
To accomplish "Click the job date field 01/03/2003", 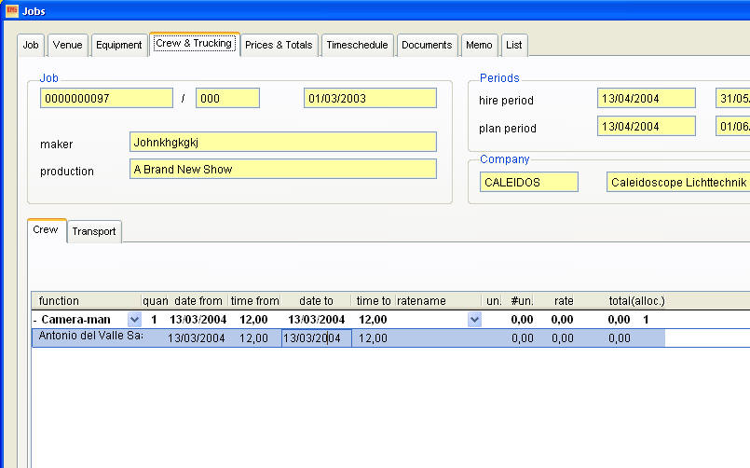I will [x=370, y=98].
